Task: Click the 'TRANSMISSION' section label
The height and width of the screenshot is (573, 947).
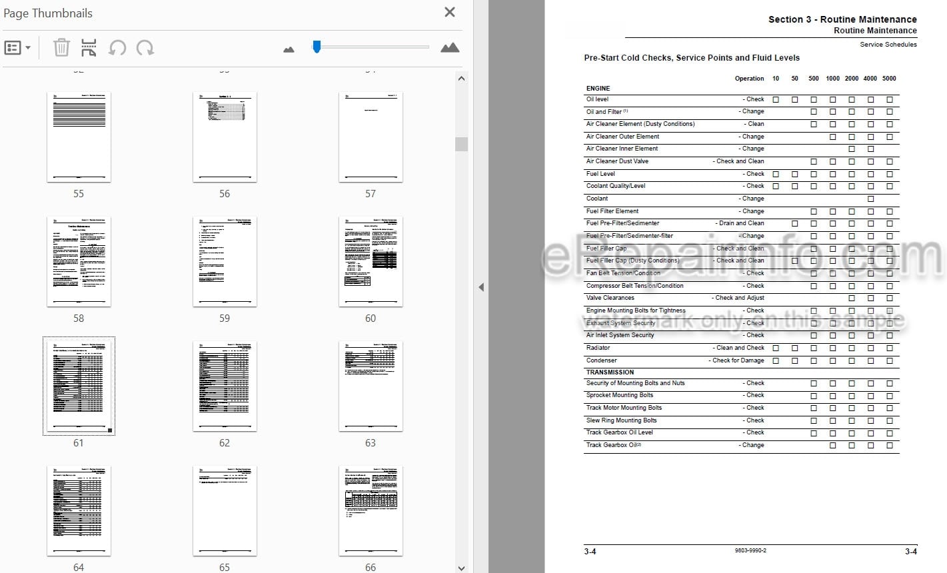Action: pyautogui.click(x=610, y=372)
